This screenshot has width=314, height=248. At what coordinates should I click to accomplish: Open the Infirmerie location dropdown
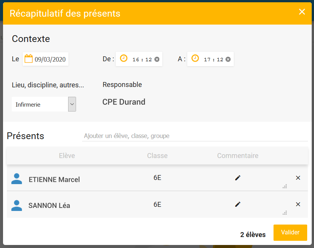pyautogui.click(x=44, y=104)
